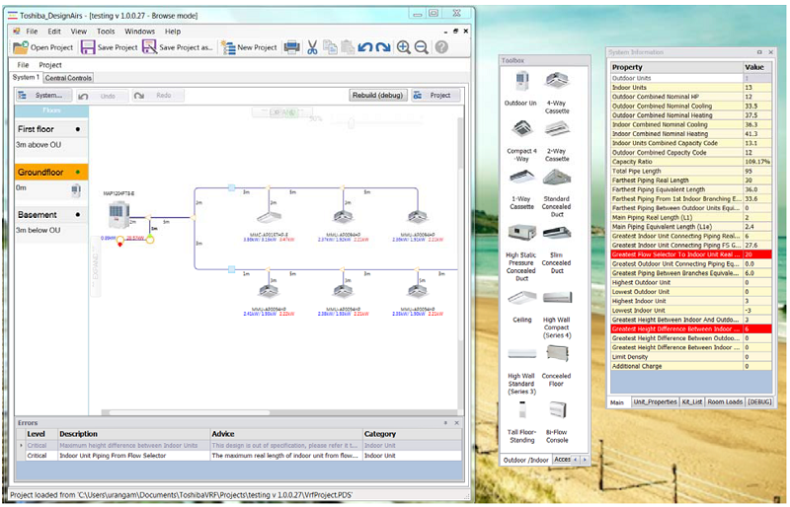Click Total Pipe Length property row
Image resolution: width=790 pixels, height=507 pixels.
click(690, 172)
